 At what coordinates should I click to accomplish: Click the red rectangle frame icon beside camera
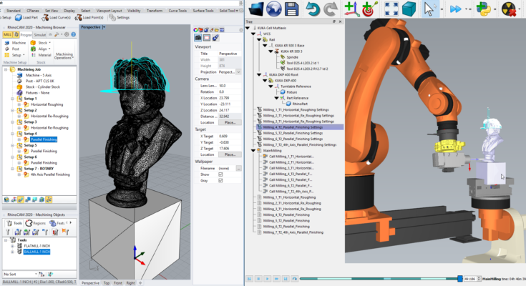coord(207,38)
